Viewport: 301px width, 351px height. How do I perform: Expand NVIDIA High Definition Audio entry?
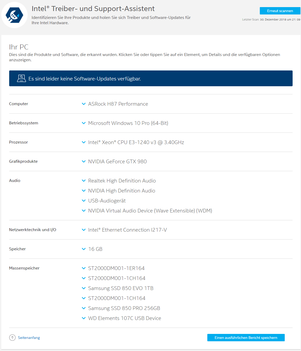tap(118, 191)
